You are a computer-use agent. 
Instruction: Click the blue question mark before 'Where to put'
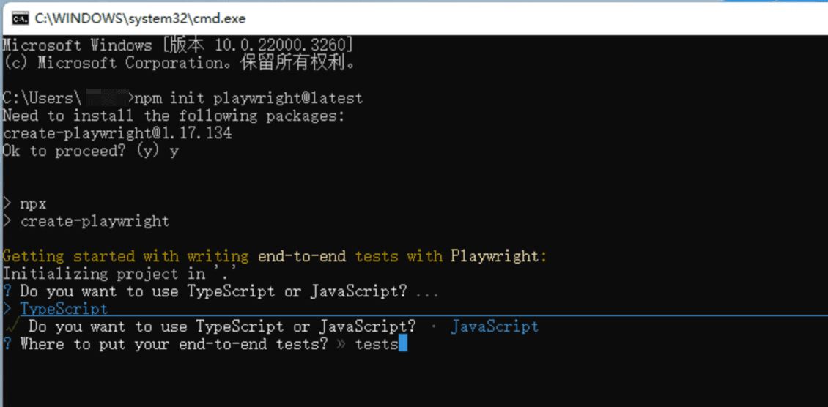[7, 344]
